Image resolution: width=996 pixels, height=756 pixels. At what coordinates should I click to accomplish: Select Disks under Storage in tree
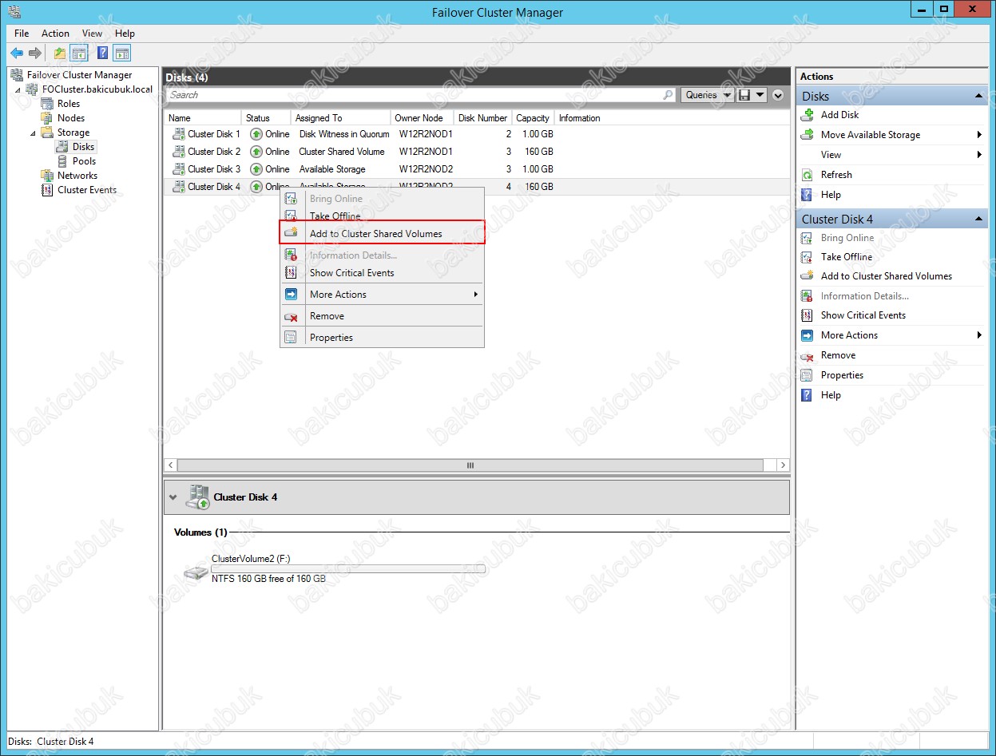point(84,147)
